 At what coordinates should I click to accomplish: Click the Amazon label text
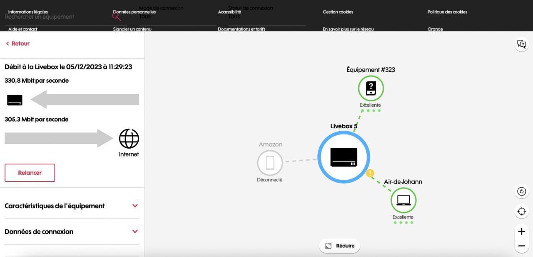(x=271, y=144)
